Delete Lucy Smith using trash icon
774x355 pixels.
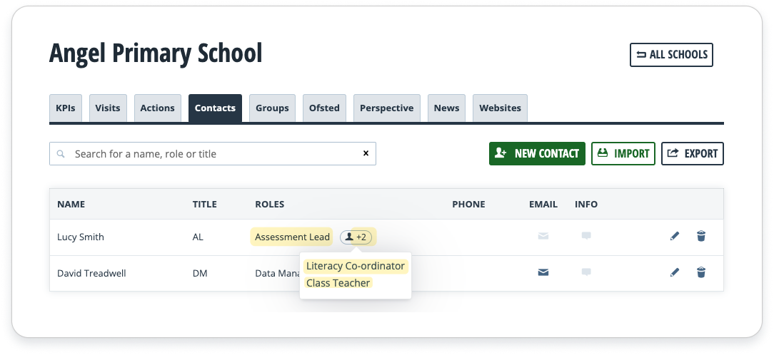tap(701, 237)
